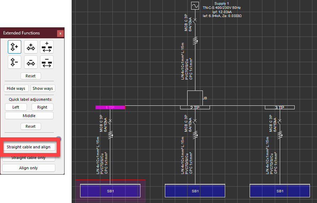Select the magenta 1 TP busbar way
Image resolution: width=317 pixels, height=203 pixels.
click(x=110, y=107)
